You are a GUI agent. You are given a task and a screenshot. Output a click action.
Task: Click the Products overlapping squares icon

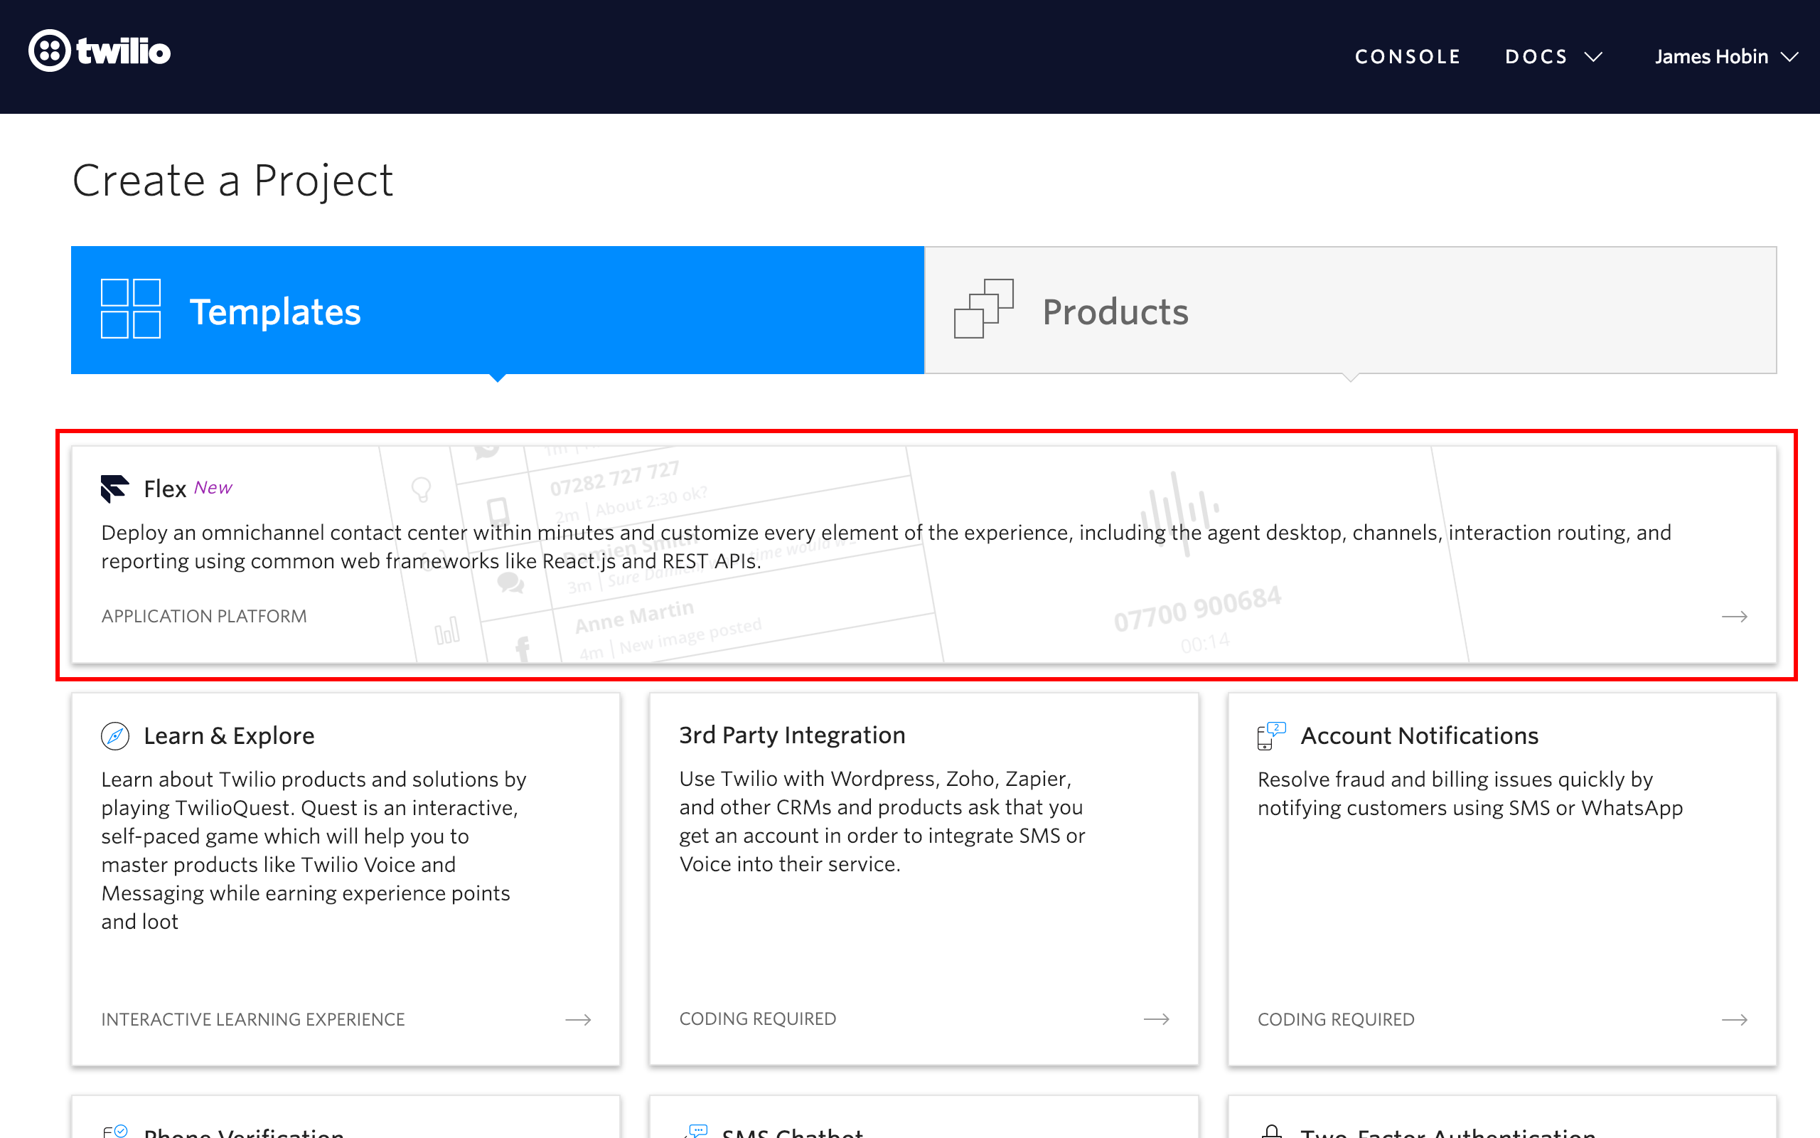pyautogui.click(x=983, y=309)
